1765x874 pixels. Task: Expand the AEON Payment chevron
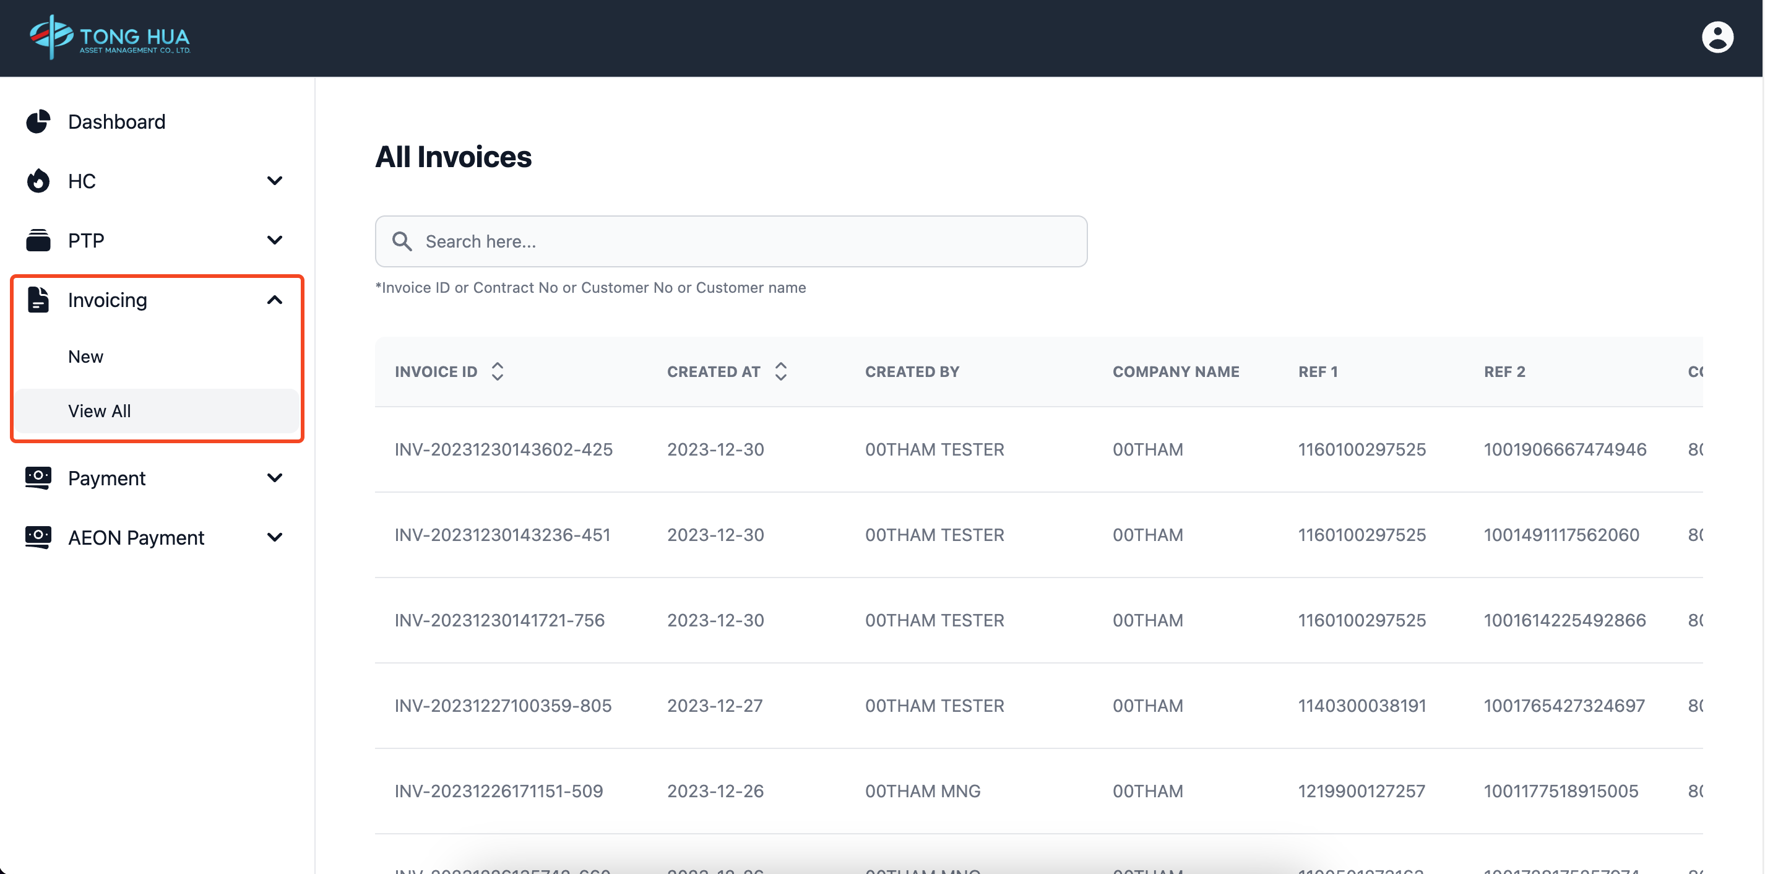click(275, 537)
